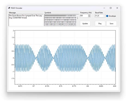129x101 pixels.
Task: Click the Update button
Action: (85, 24)
